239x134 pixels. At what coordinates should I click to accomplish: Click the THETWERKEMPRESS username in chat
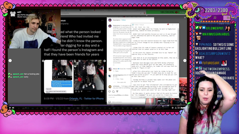click(x=216, y=69)
